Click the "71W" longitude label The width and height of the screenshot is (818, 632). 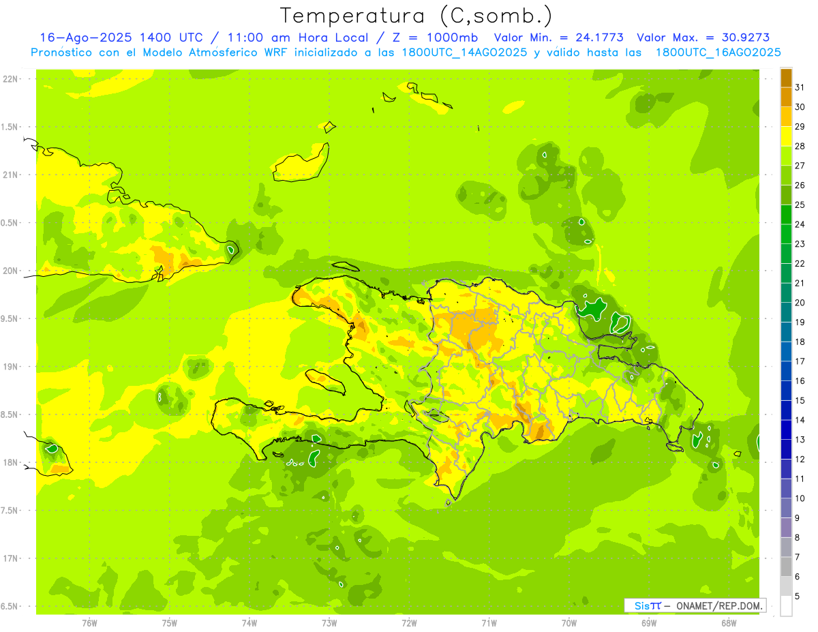click(489, 622)
